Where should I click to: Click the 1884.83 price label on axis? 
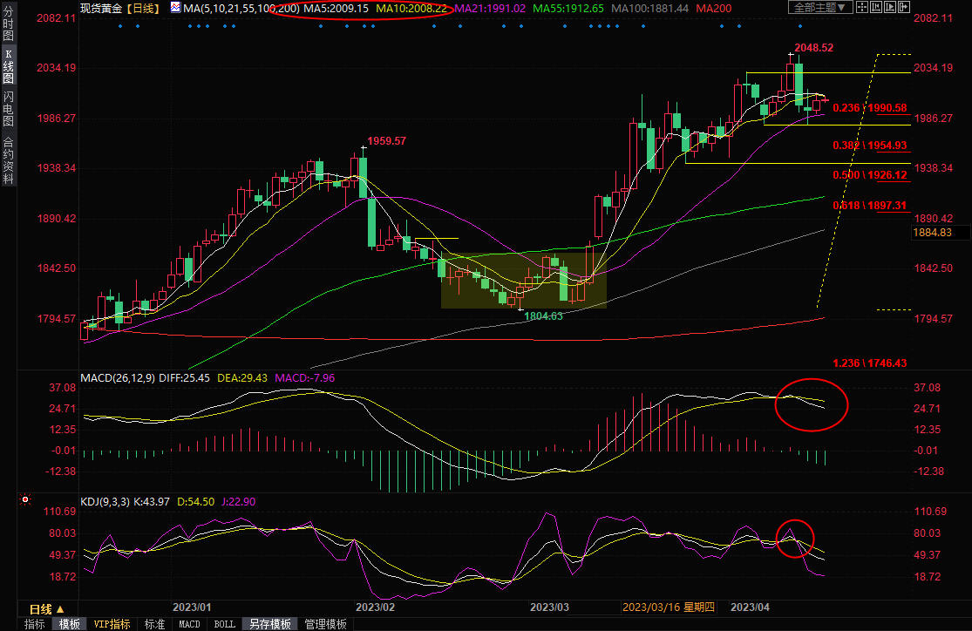[x=931, y=233]
